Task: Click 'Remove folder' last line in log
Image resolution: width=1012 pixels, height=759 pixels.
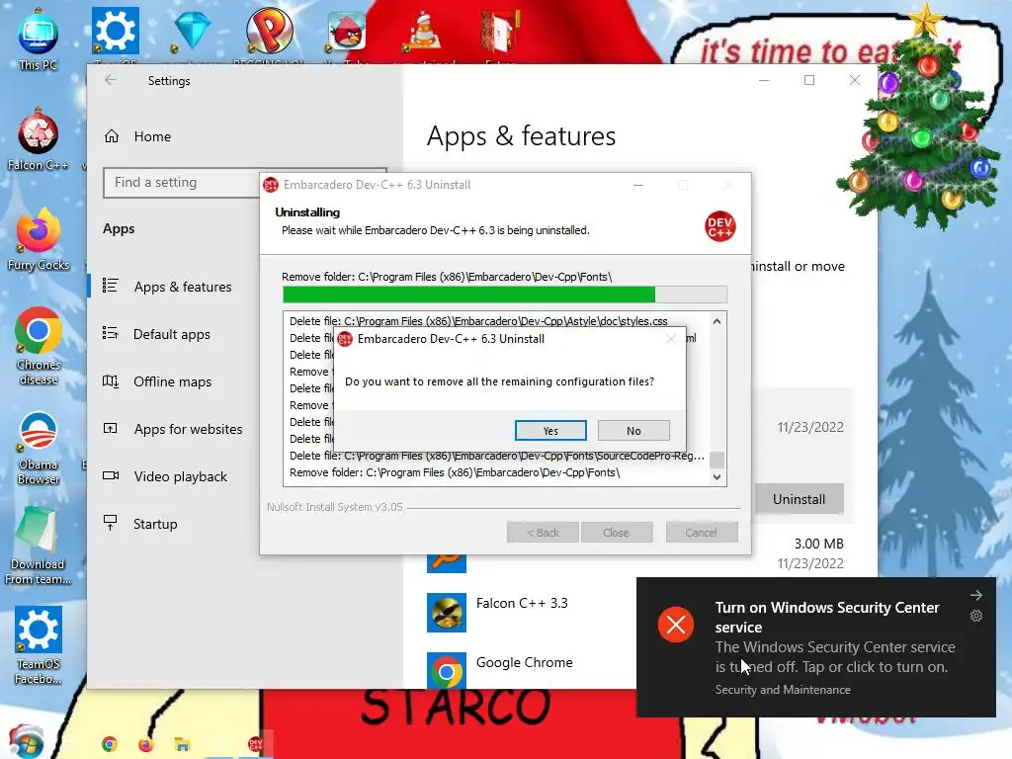Action: click(455, 472)
